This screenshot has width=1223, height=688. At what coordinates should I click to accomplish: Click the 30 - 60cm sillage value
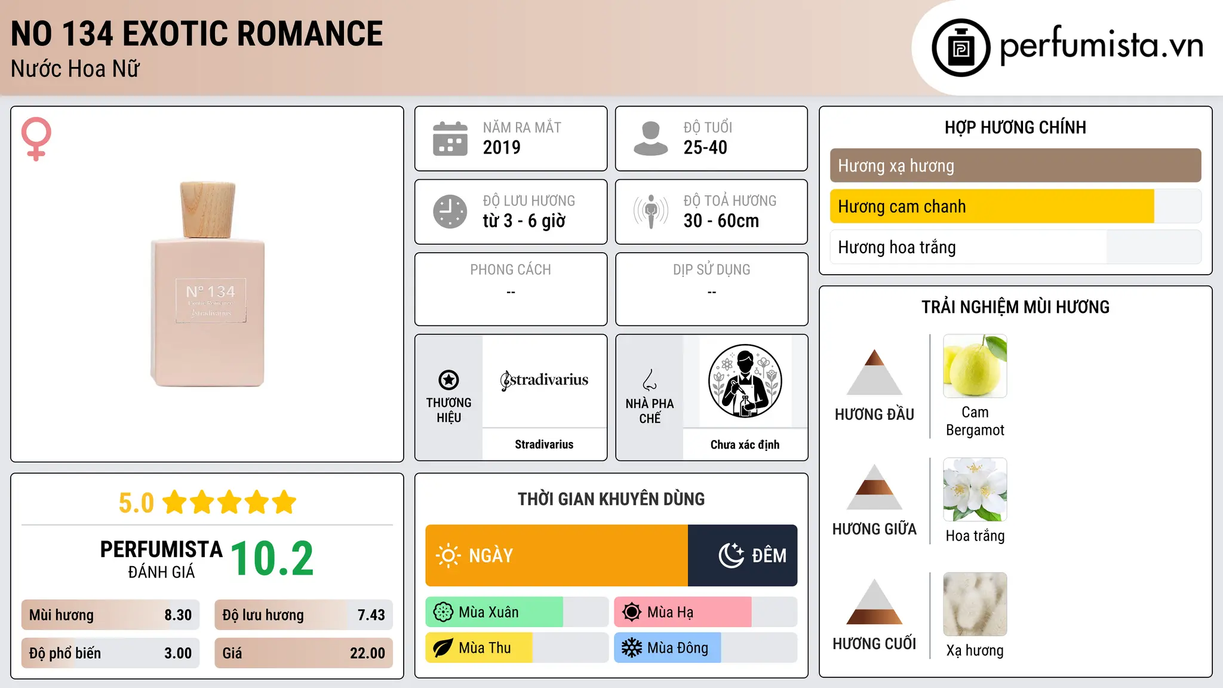[x=721, y=220]
